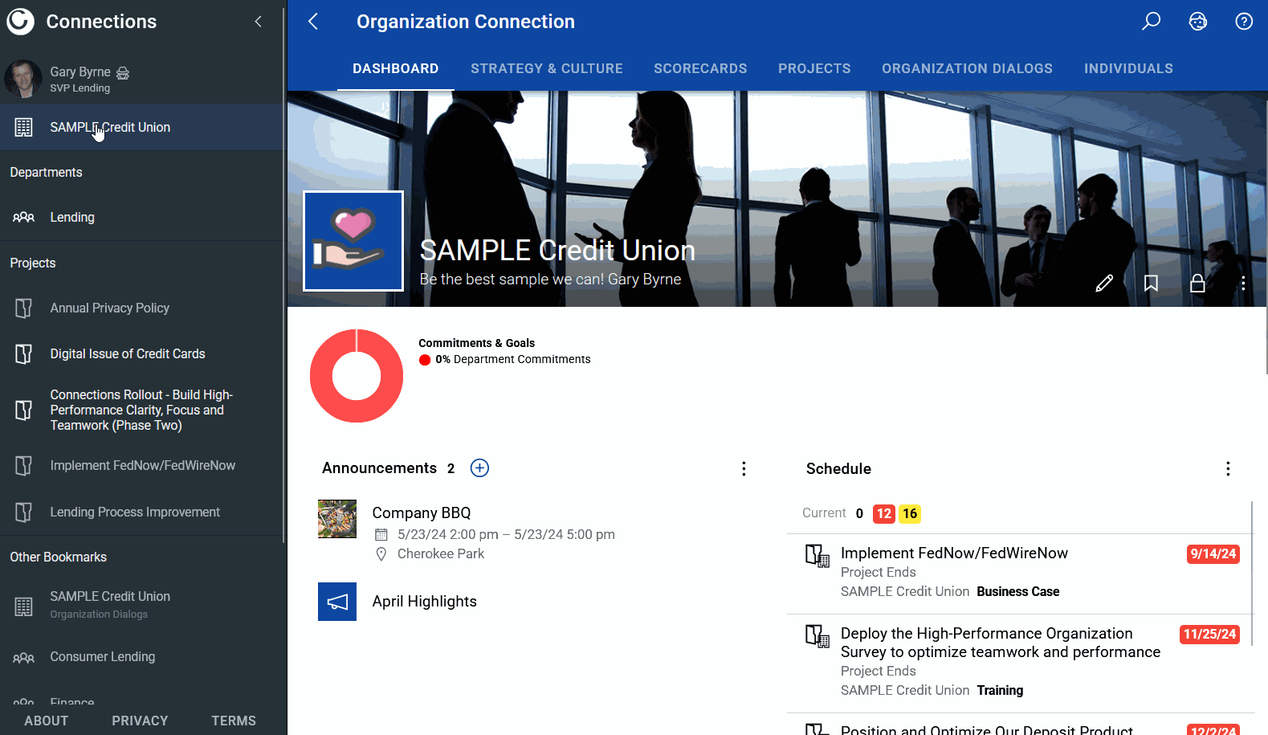Click the Connections Rollout project icon
The width and height of the screenshot is (1268, 735).
click(23, 410)
